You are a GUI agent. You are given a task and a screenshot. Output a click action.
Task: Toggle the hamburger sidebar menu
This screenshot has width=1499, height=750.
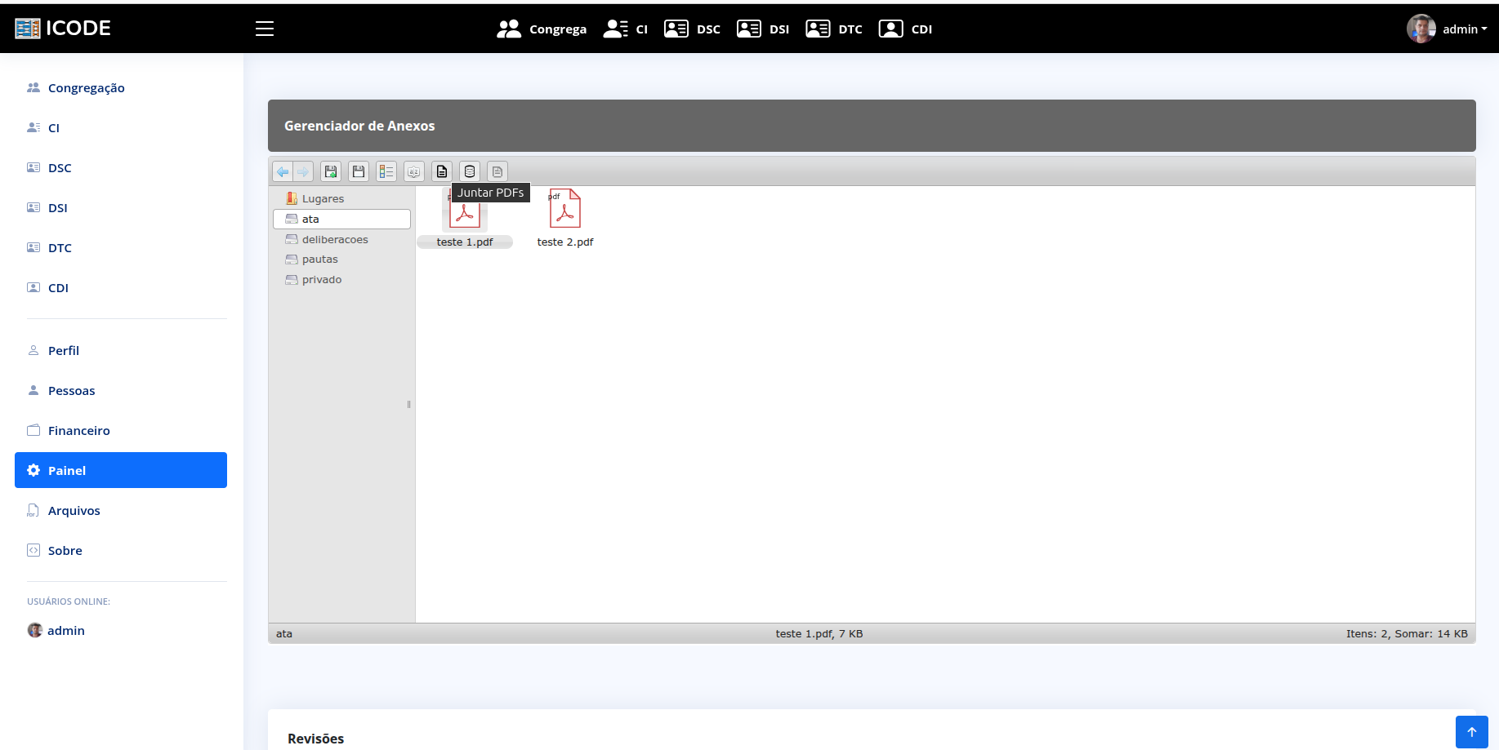point(265,29)
